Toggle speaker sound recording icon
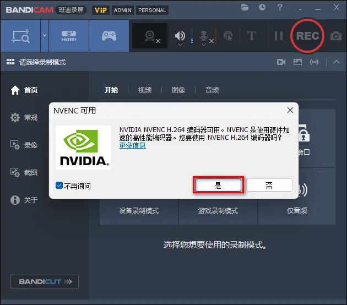The image size is (347, 305). click(x=180, y=35)
